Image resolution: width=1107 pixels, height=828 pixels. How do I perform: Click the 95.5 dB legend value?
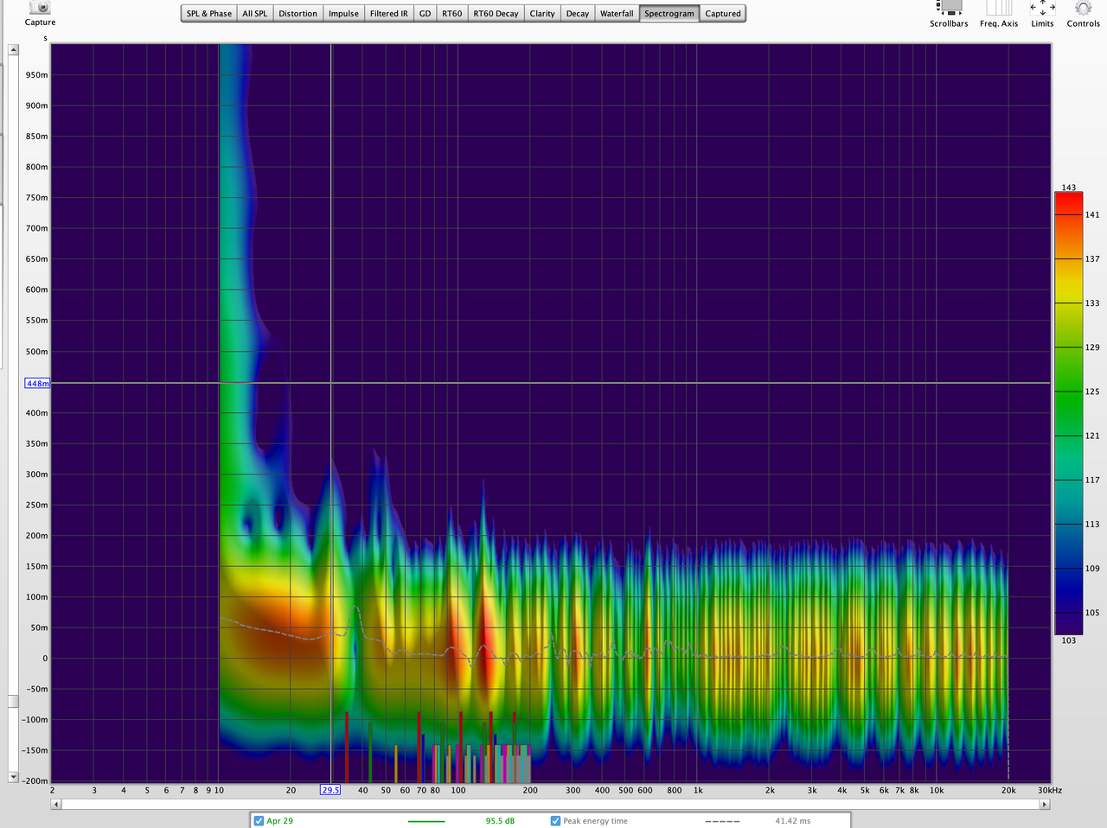(500, 821)
